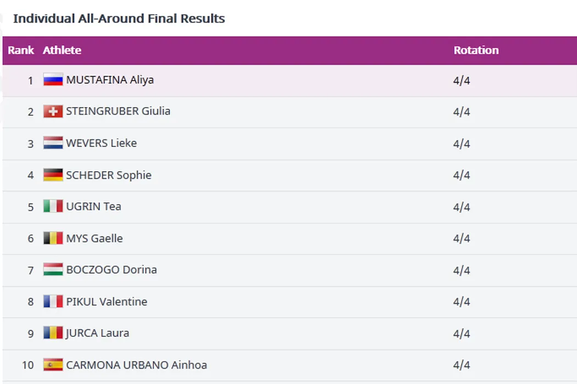Open athlete STEINGRUBER Giulia's entry
Viewport: 577px width, 384px height.
click(118, 111)
